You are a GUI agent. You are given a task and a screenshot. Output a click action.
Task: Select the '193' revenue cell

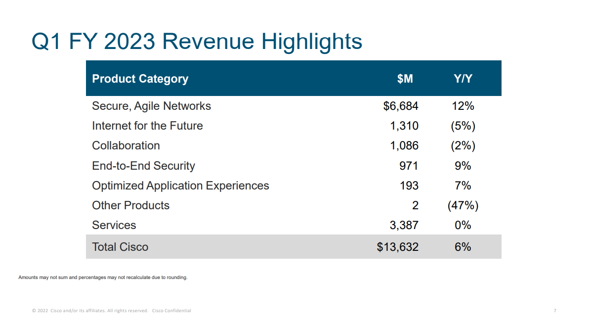pyautogui.click(x=409, y=186)
